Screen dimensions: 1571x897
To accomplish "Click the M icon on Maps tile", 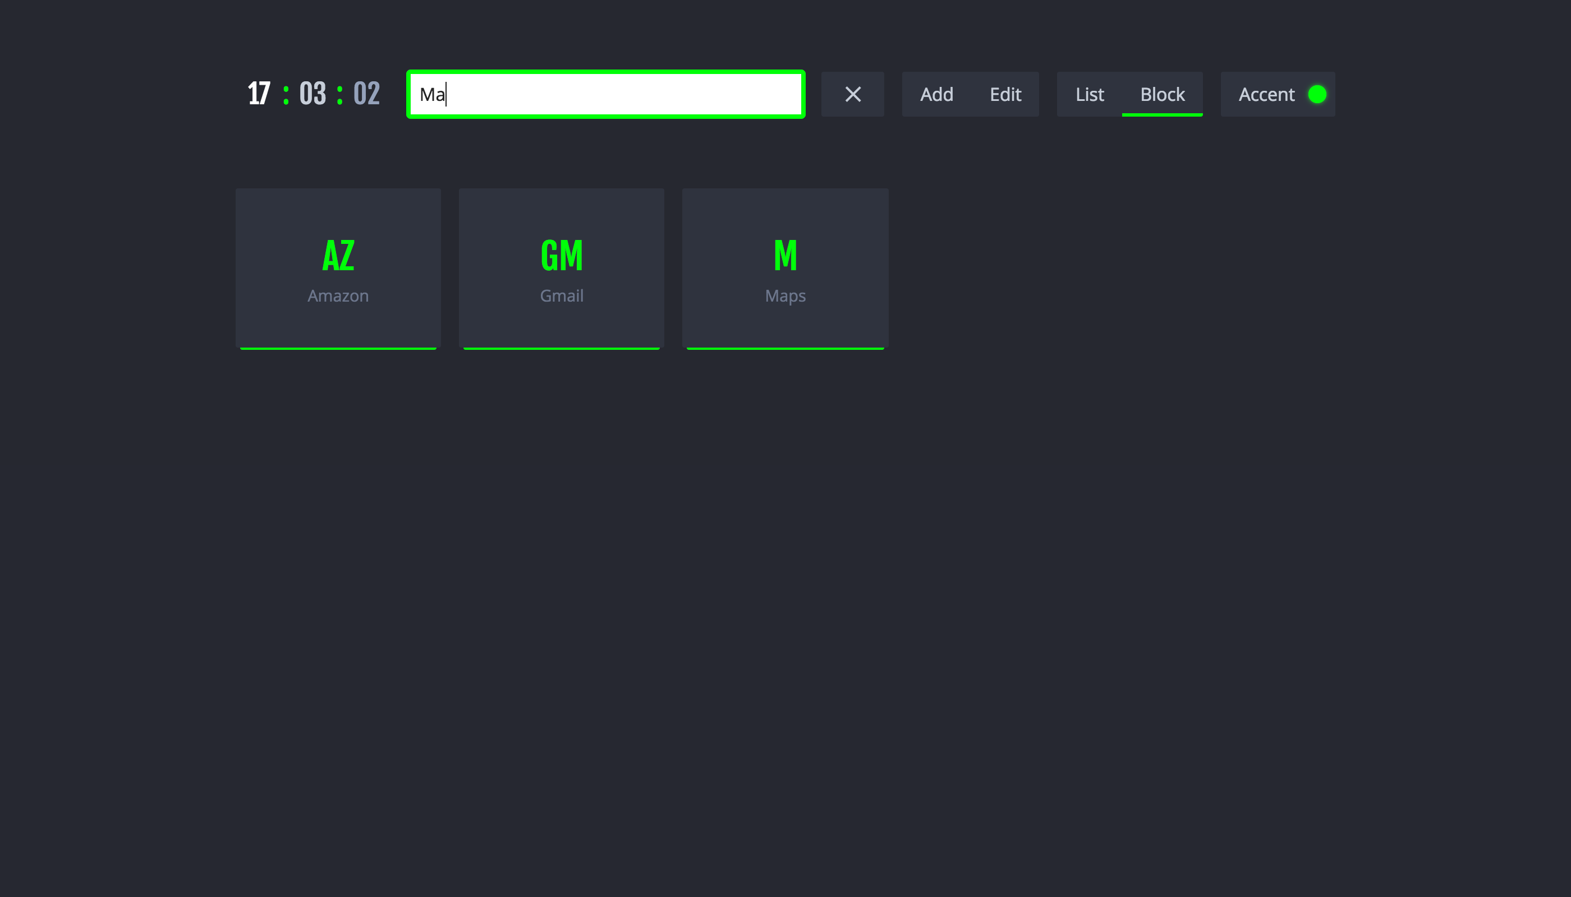I will (x=785, y=255).
